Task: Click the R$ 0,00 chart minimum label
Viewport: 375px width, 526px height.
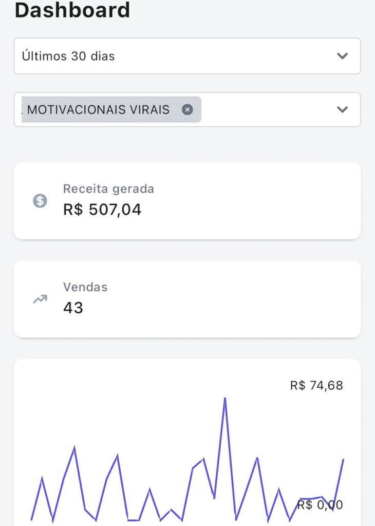Action: click(x=320, y=505)
